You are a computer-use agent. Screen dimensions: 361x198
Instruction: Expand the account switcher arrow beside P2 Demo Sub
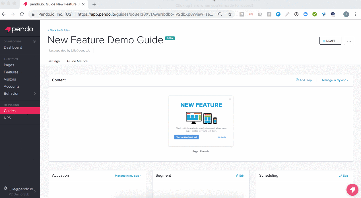pyautogui.click(x=35, y=191)
